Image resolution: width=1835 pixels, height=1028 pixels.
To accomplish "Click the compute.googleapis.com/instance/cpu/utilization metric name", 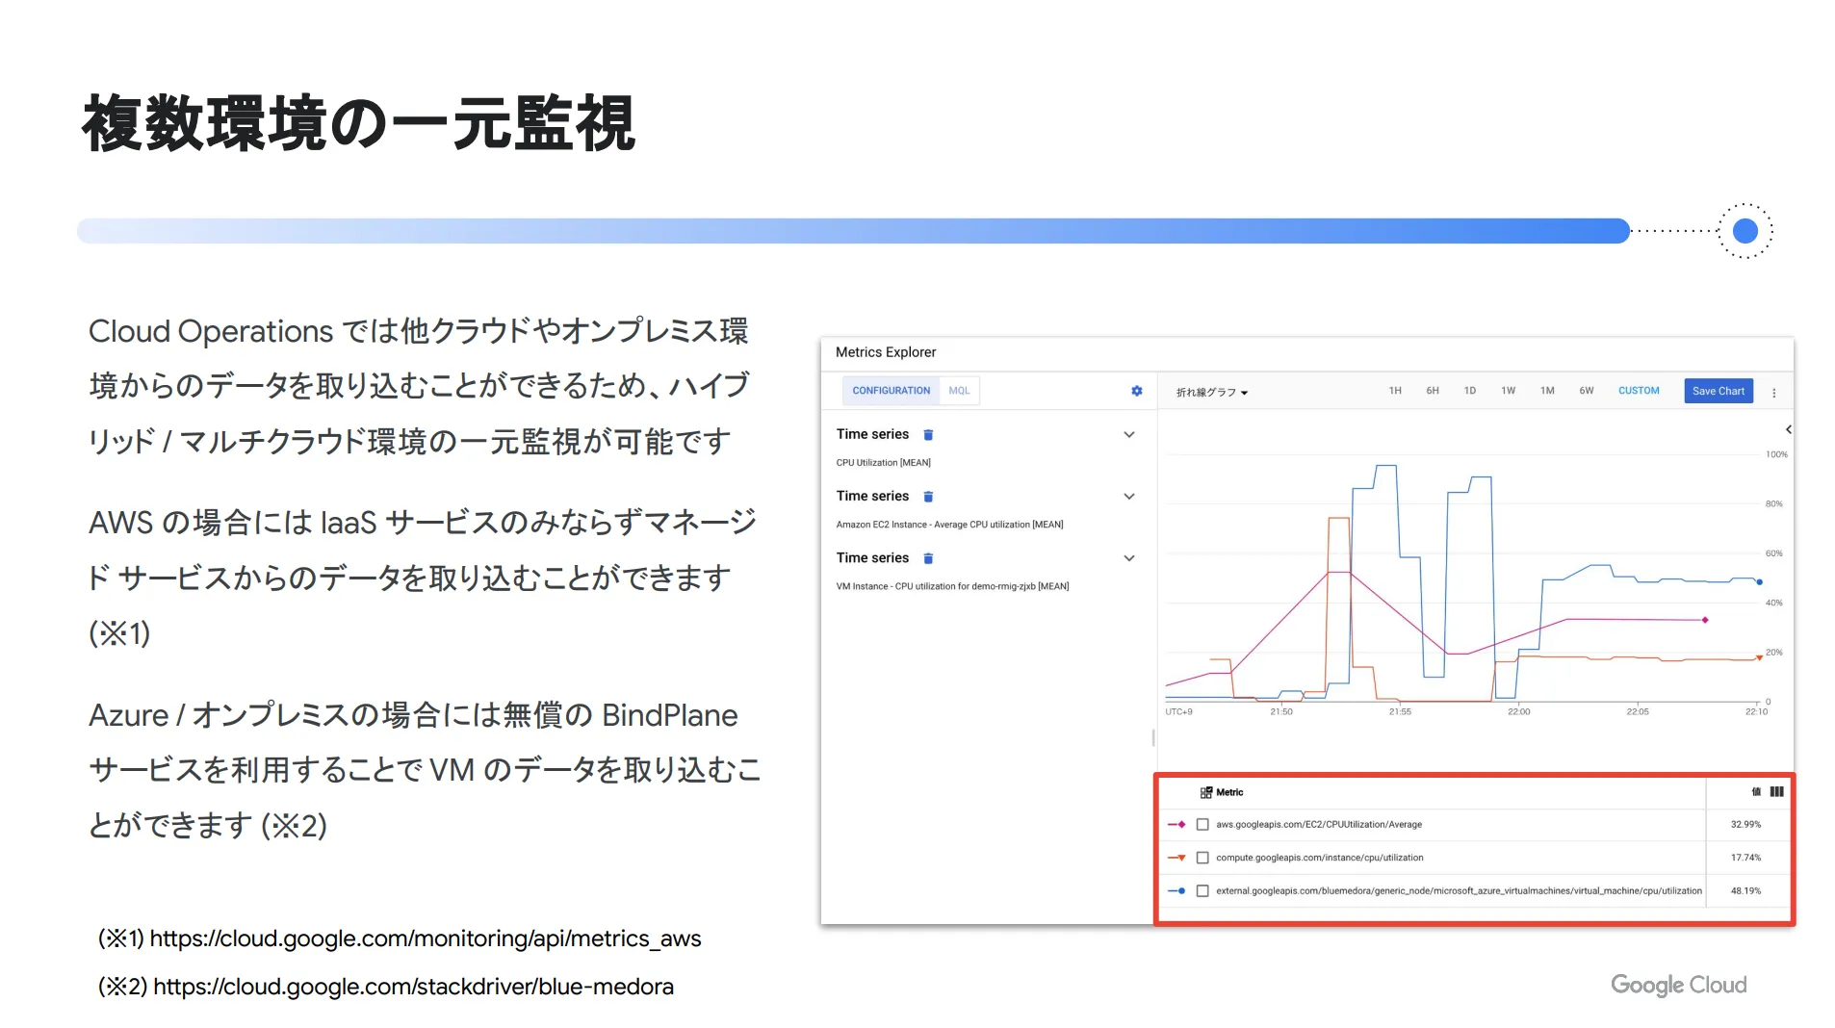I will 1319,858.
